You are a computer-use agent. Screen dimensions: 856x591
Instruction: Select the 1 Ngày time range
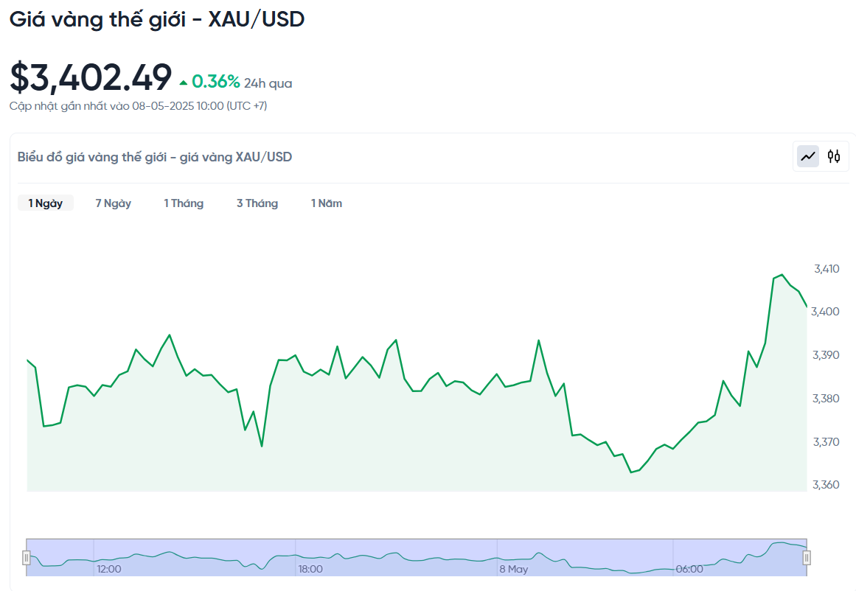(45, 203)
